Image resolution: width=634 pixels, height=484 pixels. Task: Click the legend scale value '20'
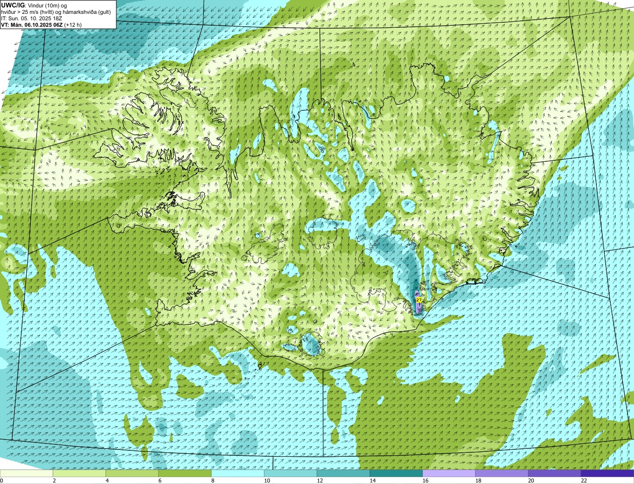[531, 481]
